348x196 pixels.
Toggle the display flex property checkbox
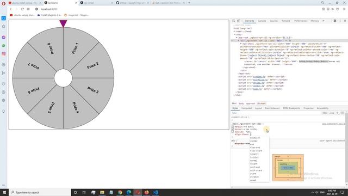(233, 132)
